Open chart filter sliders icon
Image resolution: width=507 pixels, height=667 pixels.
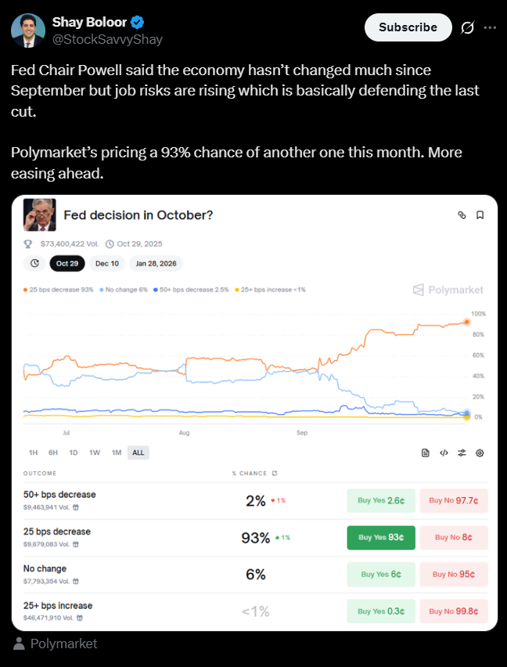tap(462, 452)
